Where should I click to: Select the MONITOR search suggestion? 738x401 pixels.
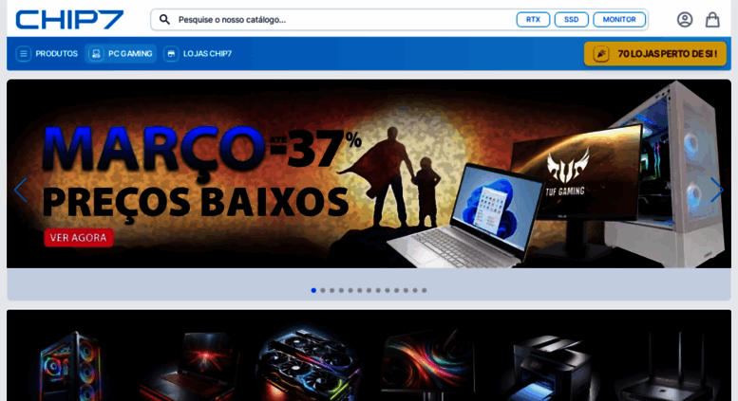coord(619,20)
